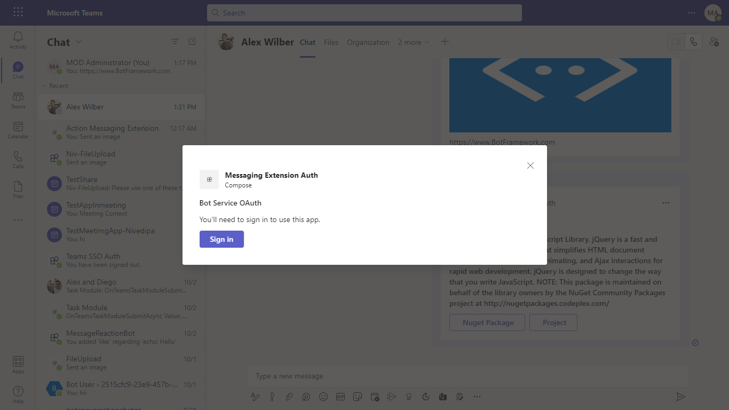The image size is (729, 410).
Task: Click the Messaging Extension Auth app icon
Action: pyautogui.click(x=209, y=179)
